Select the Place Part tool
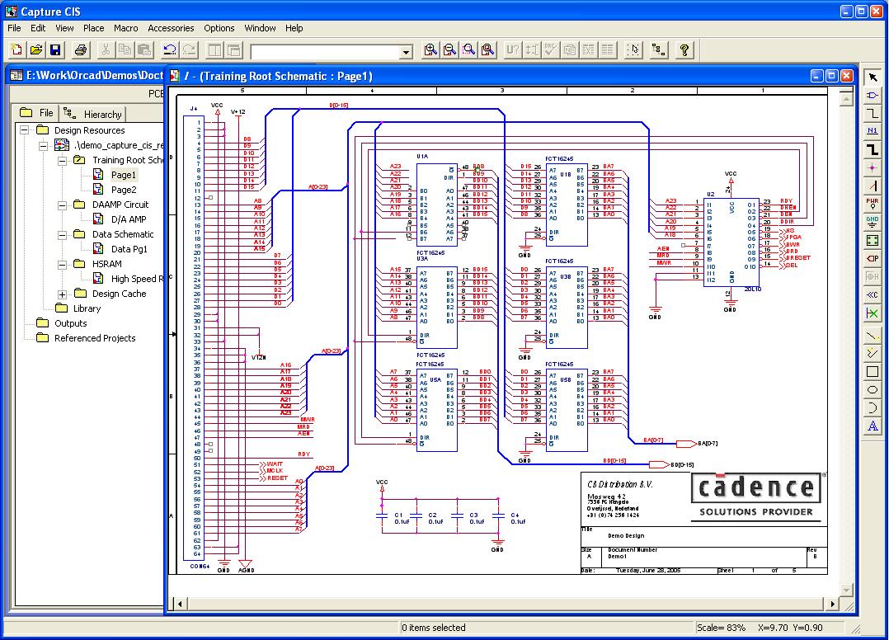 pos(873,96)
